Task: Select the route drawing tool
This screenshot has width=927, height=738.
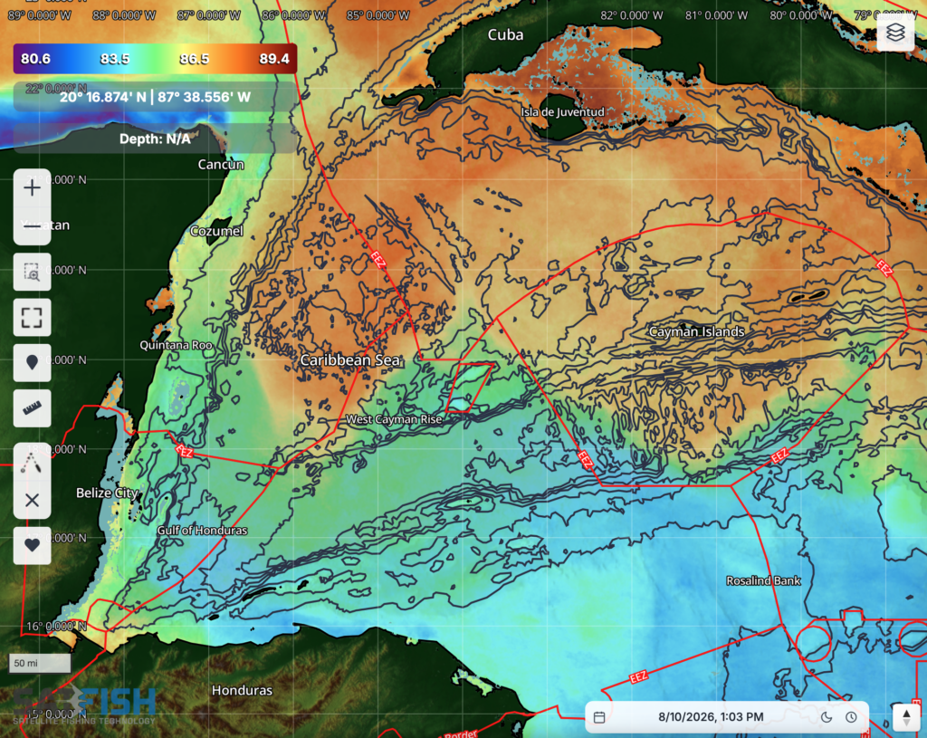Action: pyautogui.click(x=32, y=463)
